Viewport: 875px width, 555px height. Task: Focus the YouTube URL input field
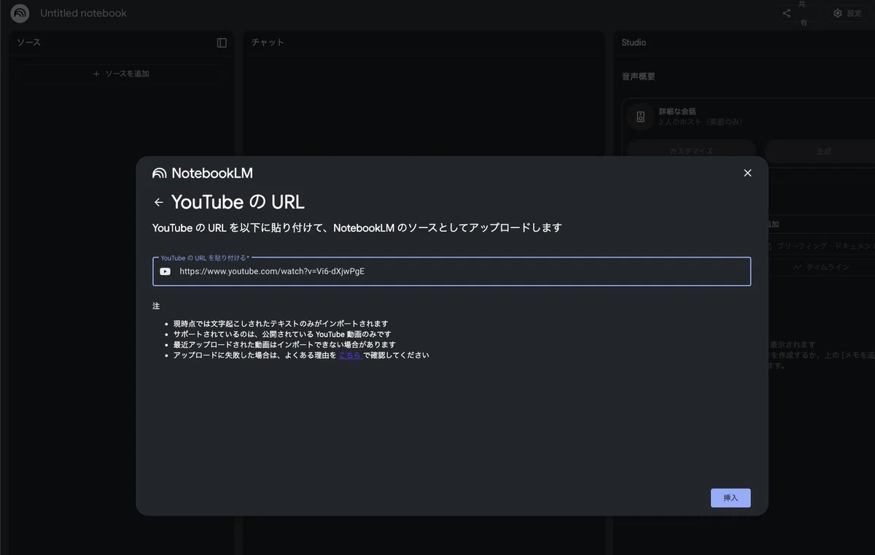coord(451,271)
